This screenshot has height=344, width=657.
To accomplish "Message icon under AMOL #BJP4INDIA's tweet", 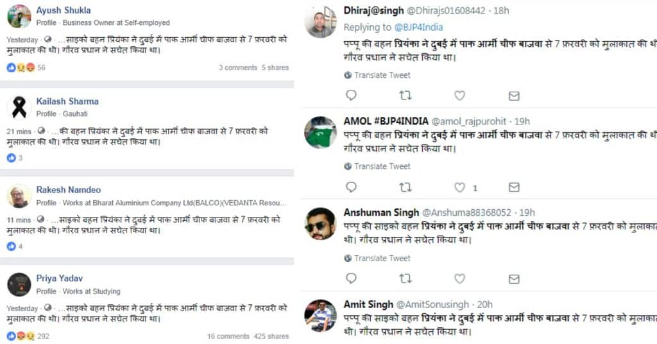I will [x=514, y=187].
